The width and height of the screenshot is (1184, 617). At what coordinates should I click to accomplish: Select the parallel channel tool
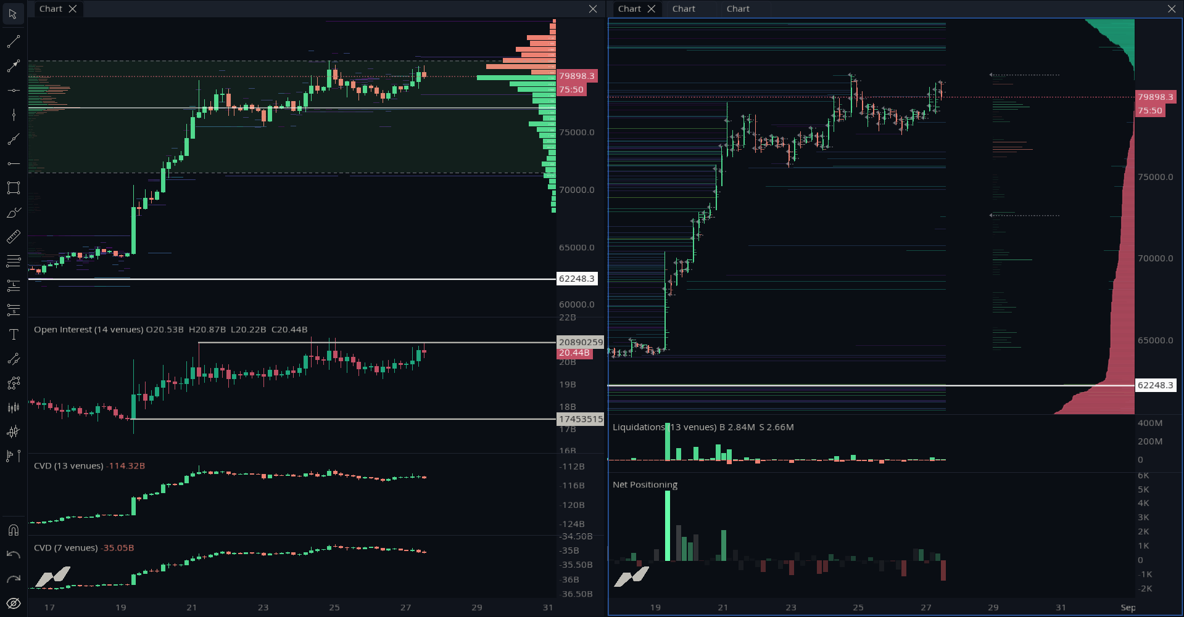click(x=13, y=359)
